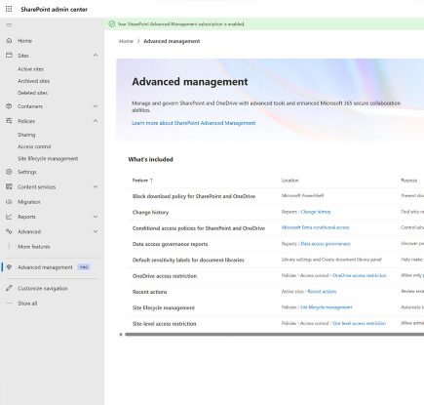The image size is (424, 405).
Task: Collapse the navigation hamburger menu
Action: 9,24
